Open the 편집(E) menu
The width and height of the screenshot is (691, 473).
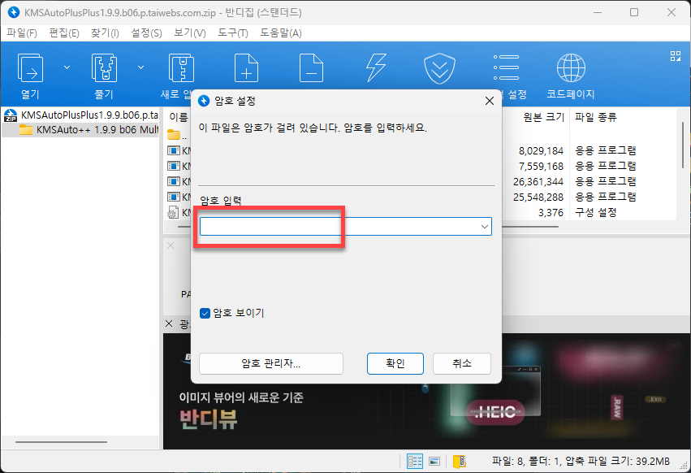[x=64, y=33]
